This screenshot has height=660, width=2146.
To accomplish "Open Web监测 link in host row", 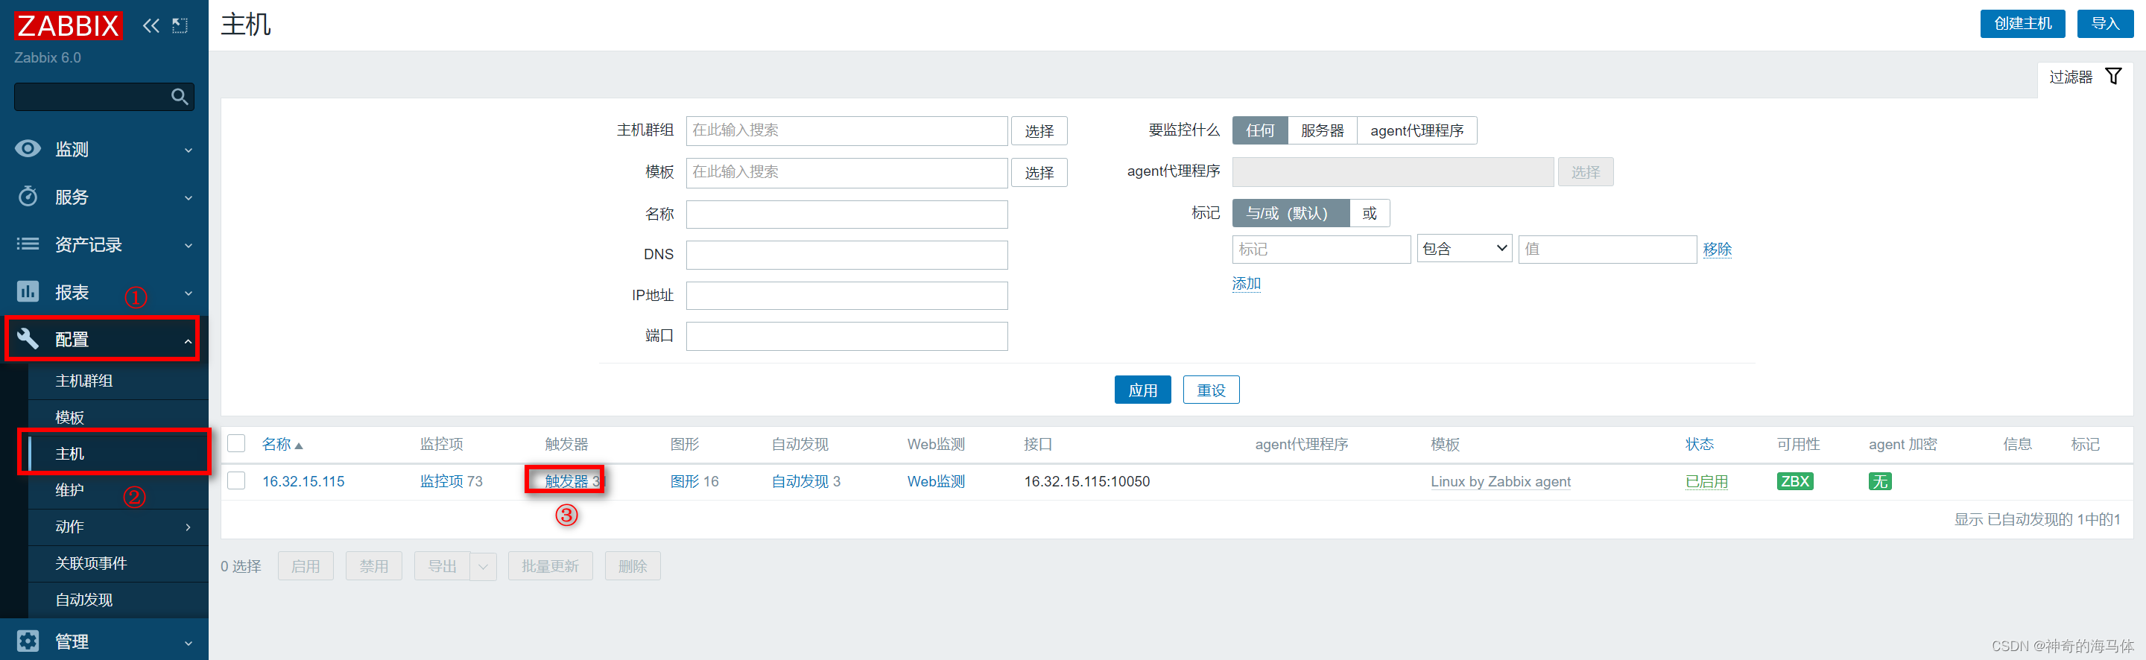I will 936,482.
